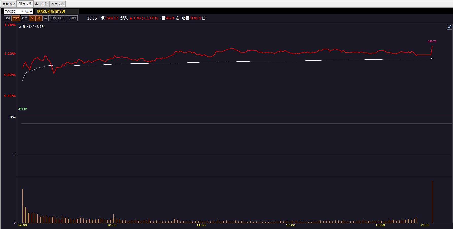Screen dimensions: 453x229
Task: Click the pink 248.72 last price marker
Action: (x=432, y=41)
